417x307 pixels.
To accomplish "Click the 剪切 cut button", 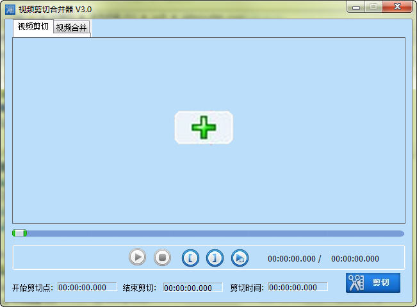I will point(373,283).
